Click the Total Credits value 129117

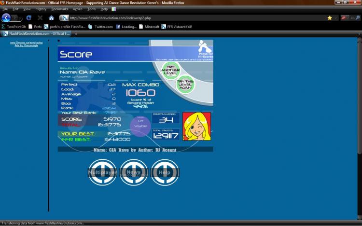tap(166, 136)
